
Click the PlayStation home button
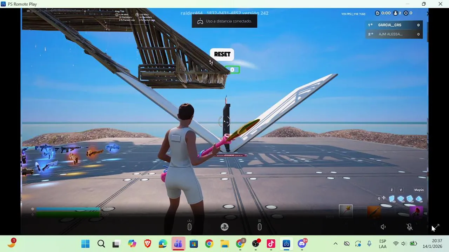click(224, 227)
